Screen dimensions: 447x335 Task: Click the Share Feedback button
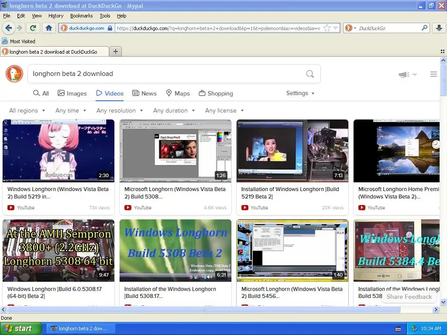pyautogui.click(x=409, y=297)
